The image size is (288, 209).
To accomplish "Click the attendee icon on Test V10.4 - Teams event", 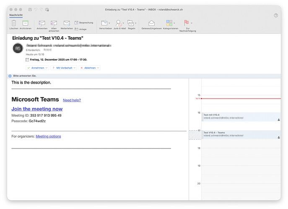I will tap(279, 138).
